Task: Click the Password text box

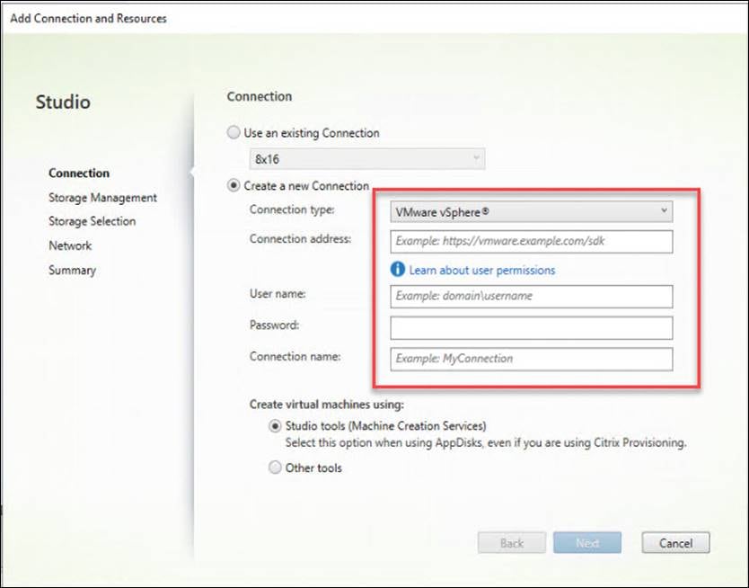Action: [532, 327]
